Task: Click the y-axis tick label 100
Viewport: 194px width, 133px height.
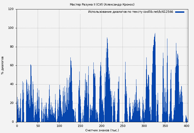Action: click(x=11, y=28)
